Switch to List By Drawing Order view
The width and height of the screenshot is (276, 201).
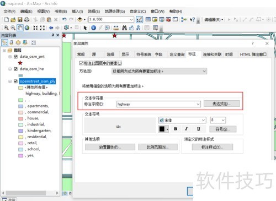4,43
